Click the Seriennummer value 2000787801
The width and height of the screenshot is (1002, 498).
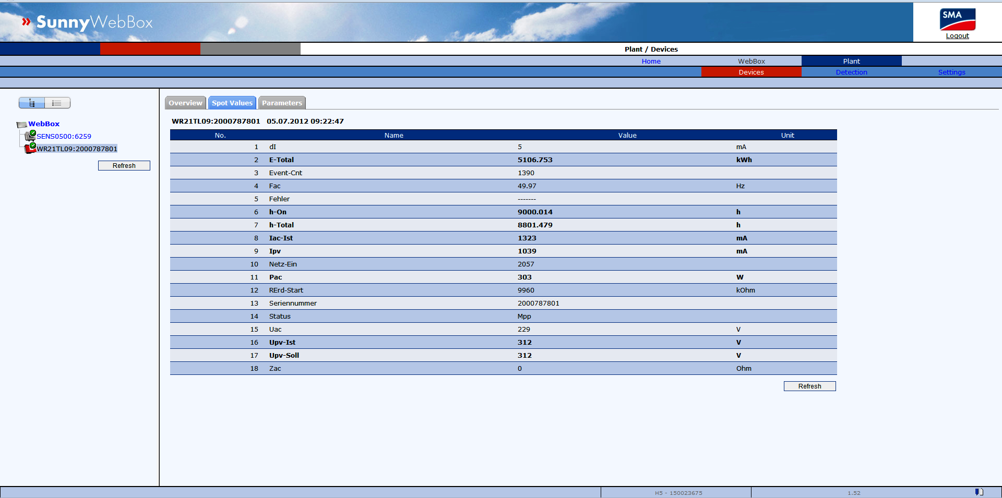539,303
